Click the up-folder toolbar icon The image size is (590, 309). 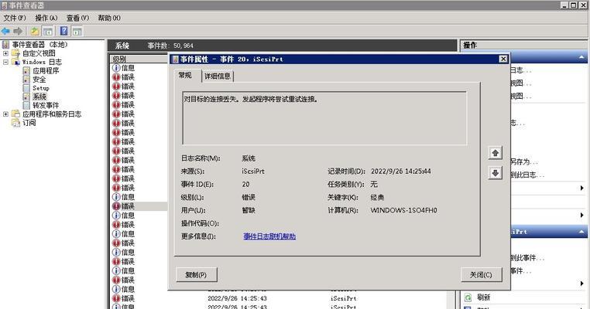point(35,31)
